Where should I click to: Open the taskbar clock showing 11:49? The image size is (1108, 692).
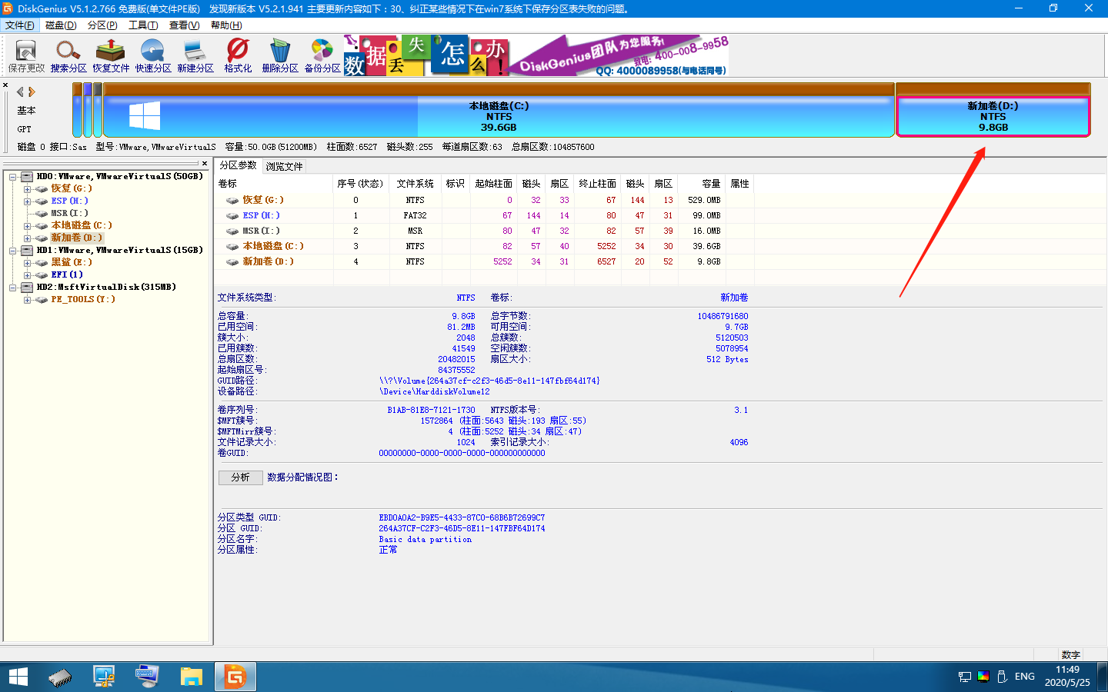tap(1067, 677)
